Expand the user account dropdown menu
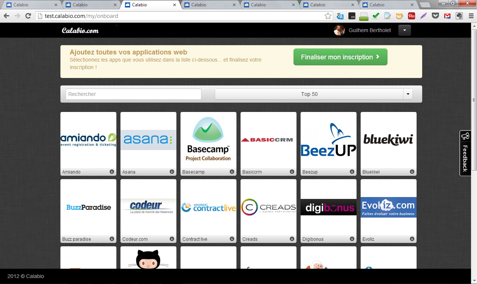Image resolution: width=477 pixels, height=284 pixels. [404, 30]
